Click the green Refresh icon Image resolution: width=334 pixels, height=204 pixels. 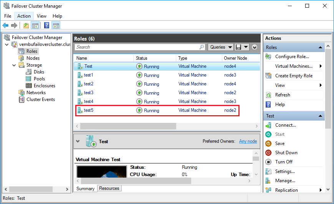click(x=268, y=95)
